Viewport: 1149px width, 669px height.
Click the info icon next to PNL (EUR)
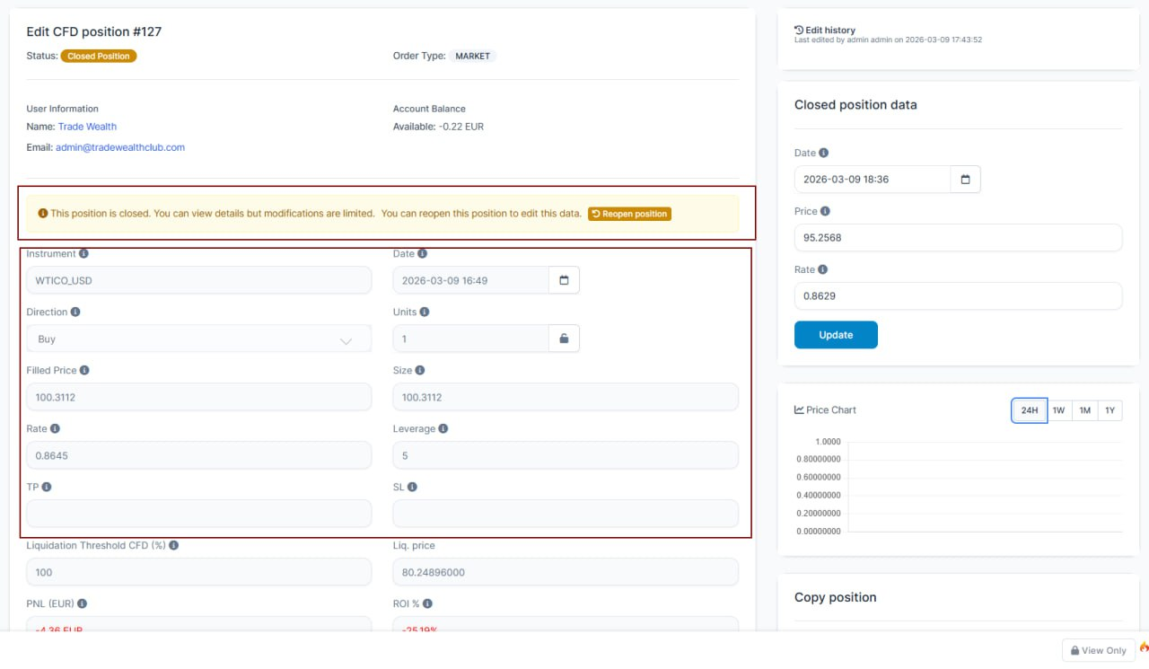point(83,604)
